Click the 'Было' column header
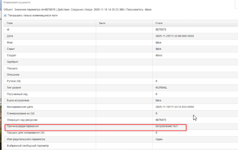This screenshot has width=238, height=150. tap(102, 23)
